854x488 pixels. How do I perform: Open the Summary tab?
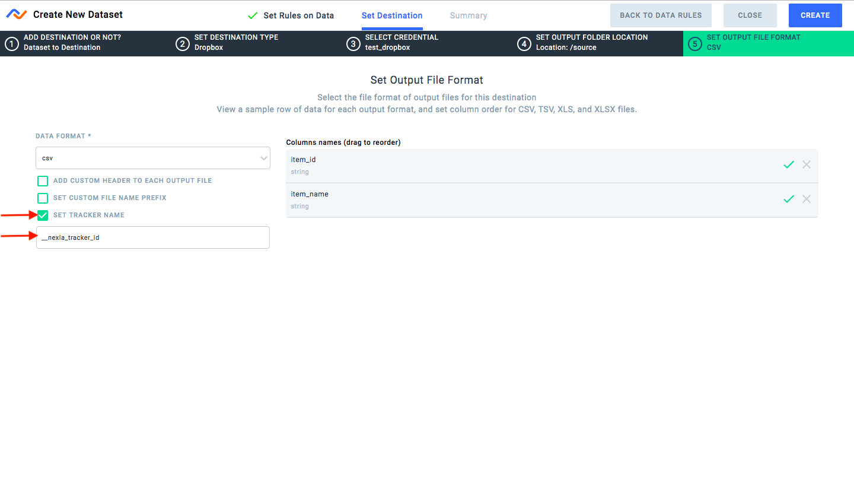[469, 15]
